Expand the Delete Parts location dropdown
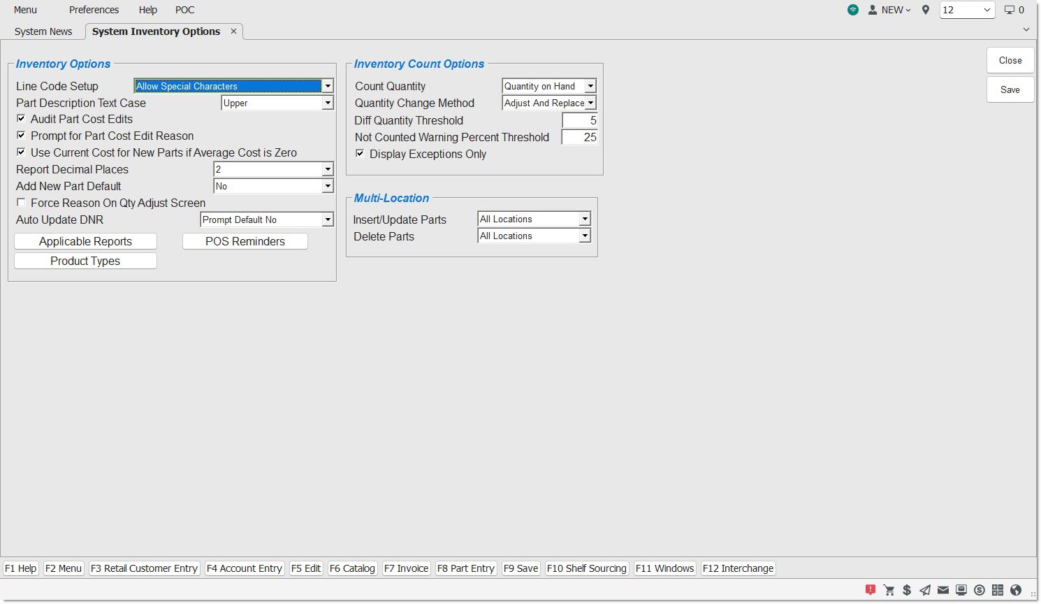The height and width of the screenshot is (604, 1041). (x=584, y=236)
